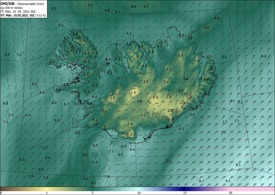The height and width of the screenshot is (195, 275).
Task: Click the 5.8 value in the lower left
Action: tap(46, 178)
